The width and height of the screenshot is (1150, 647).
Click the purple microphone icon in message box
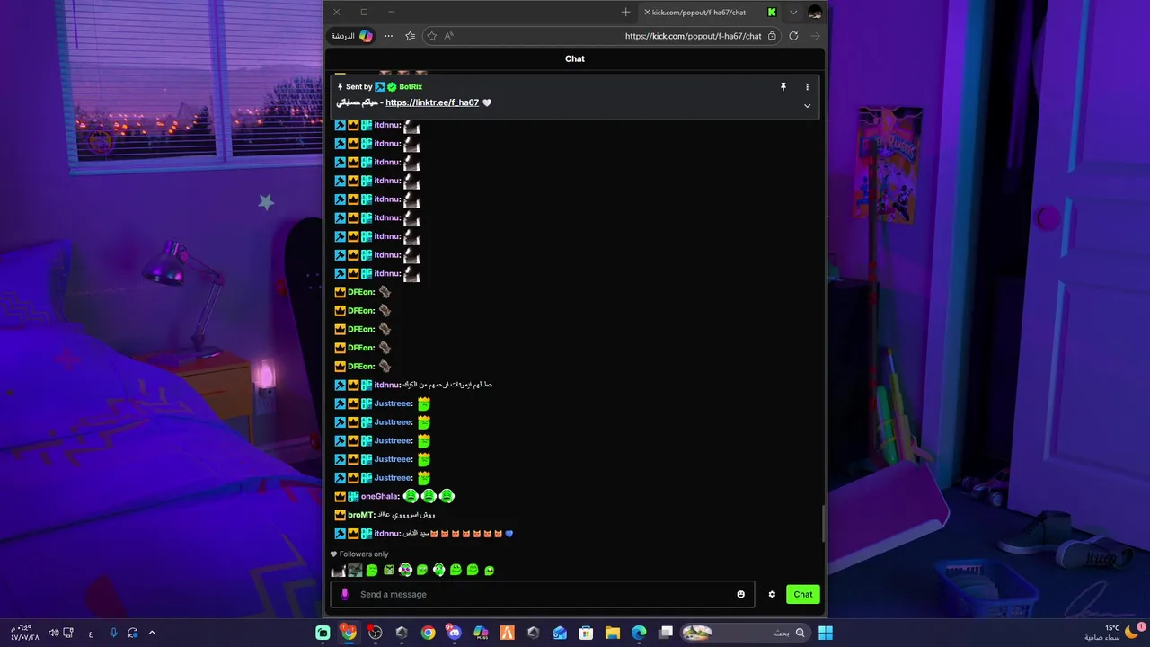coord(344,594)
